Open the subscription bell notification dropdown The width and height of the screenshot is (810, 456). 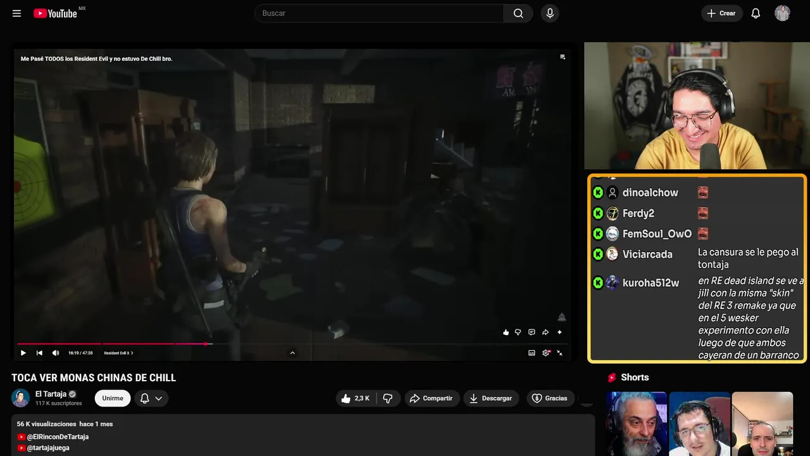151,398
